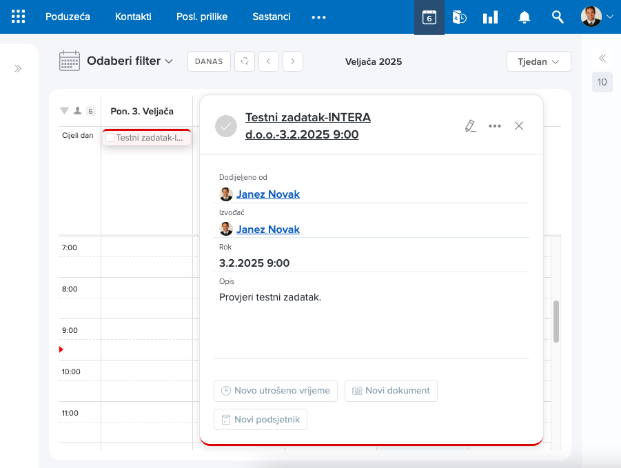Open the Odaberi filter dropdown
This screenshot has height=468, width=621.
[x=129, y=61]
